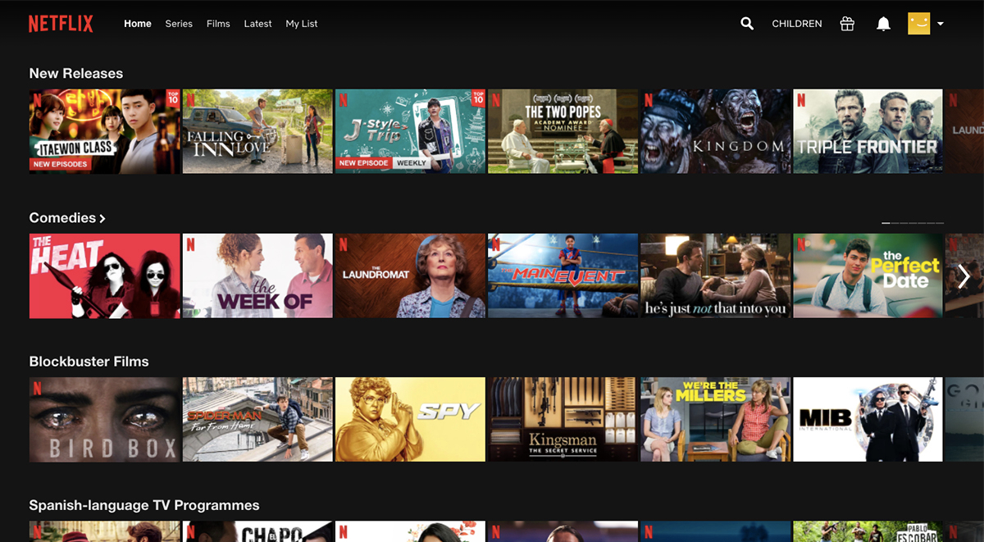Click the Netflix logo
The image size is (984, 542).
[61, 24]
